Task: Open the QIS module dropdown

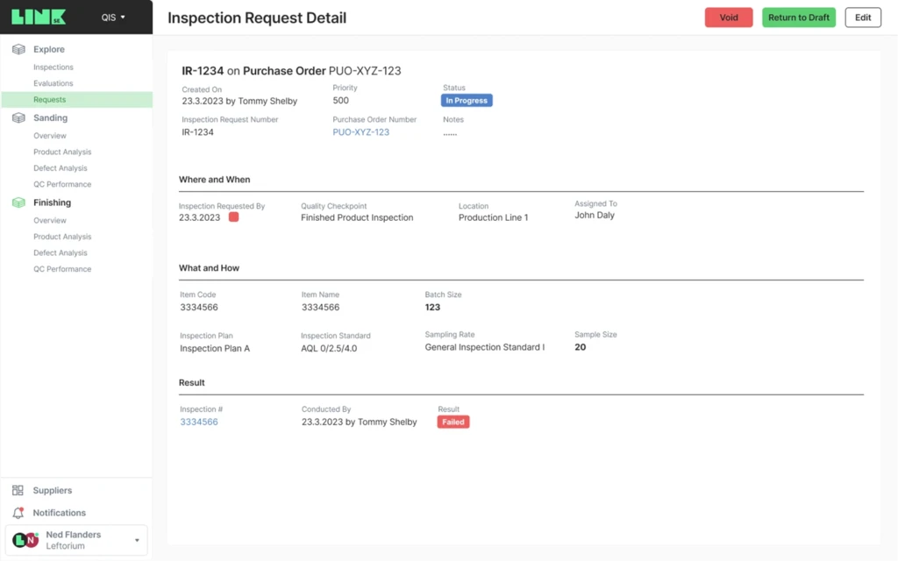Action: coord(113,17)
